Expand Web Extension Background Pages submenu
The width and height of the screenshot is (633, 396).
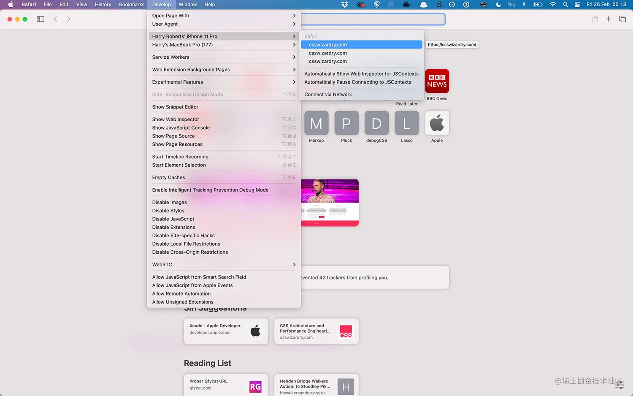coord(224,70)
